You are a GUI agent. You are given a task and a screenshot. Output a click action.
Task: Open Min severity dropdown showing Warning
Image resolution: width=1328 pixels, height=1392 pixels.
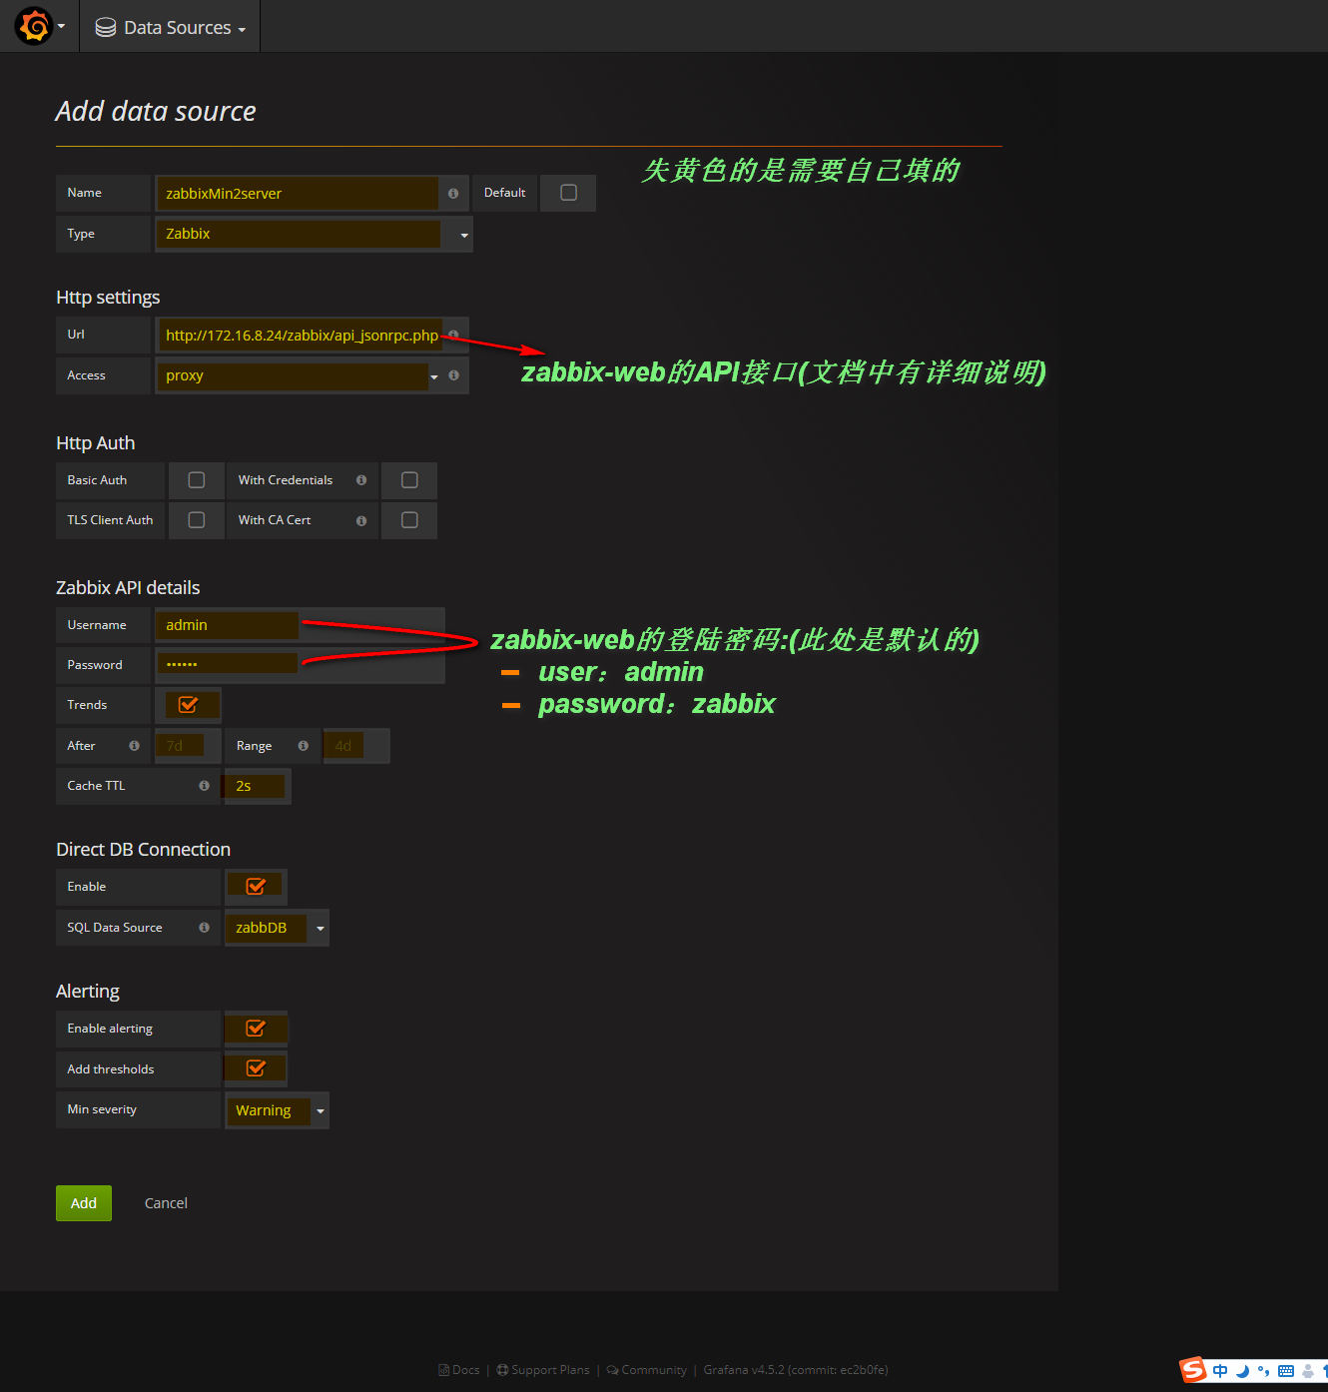coord(277,1110)
